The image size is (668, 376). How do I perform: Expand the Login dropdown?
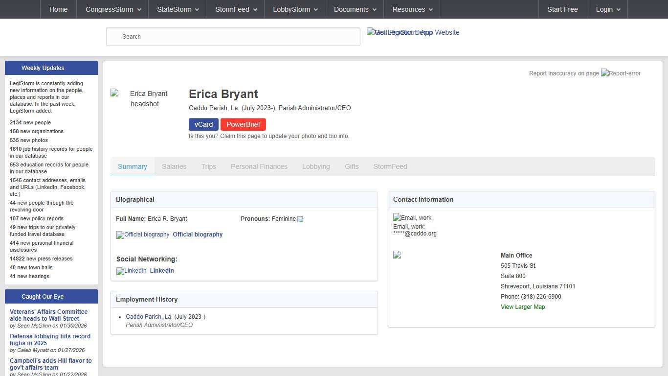click(607, 9)
